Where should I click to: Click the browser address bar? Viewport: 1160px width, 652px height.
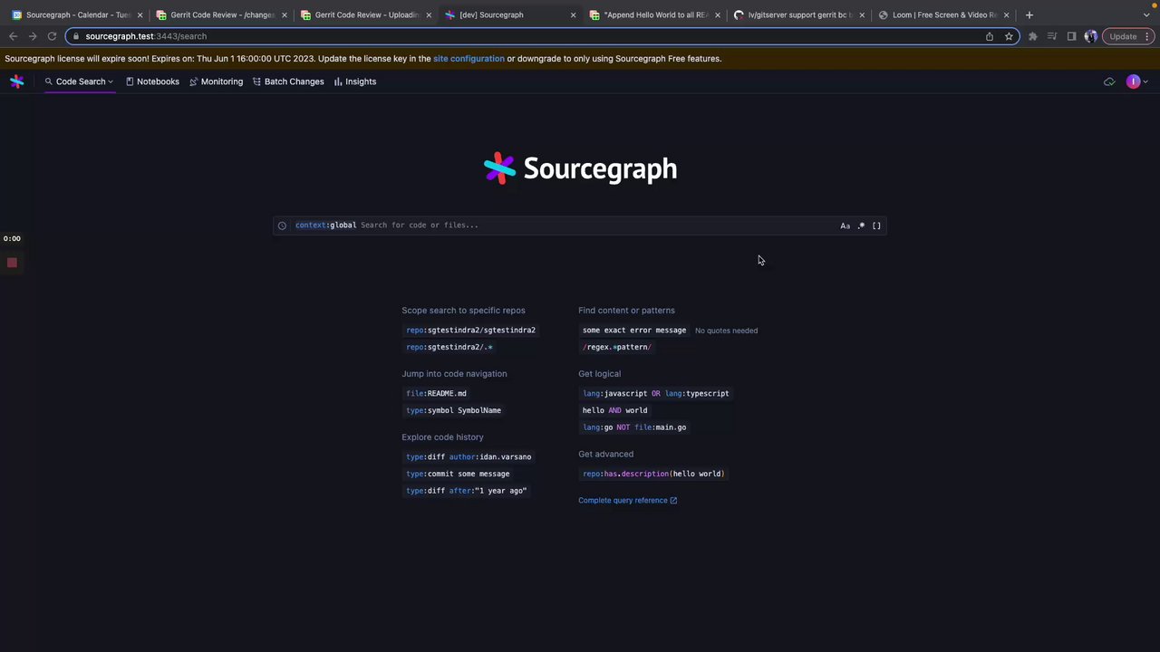pos(542,36)
